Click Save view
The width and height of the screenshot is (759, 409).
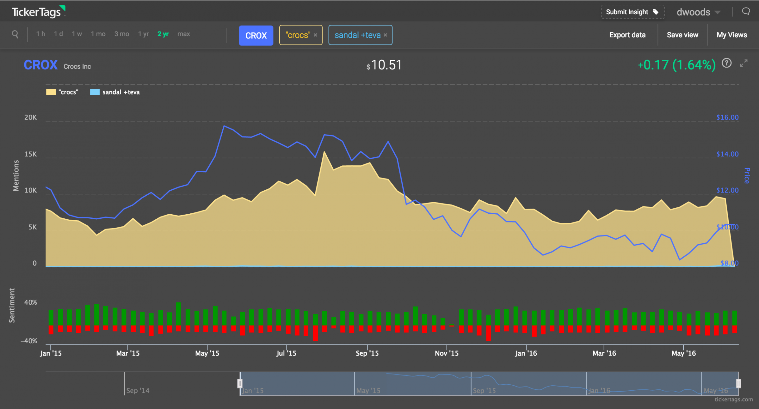coord(682,35)
